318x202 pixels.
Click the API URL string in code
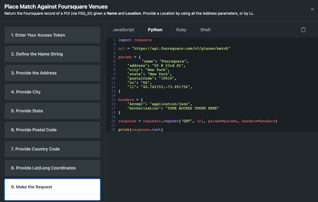click(181, 49)
